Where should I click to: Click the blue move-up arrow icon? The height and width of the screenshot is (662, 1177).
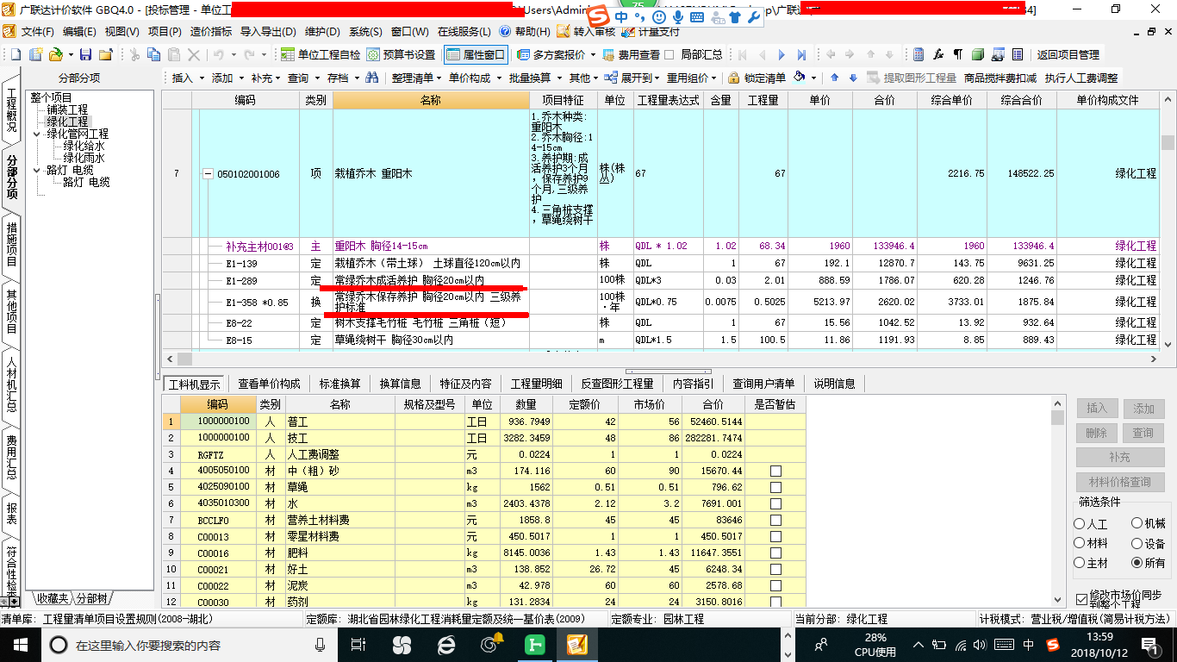click(834, 78)
